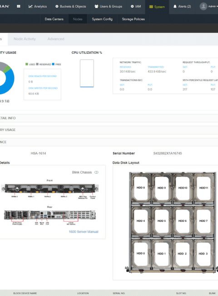Image resolution: width=218 pixels, height=296 pixels.
Task: Click the front chassis image
Action: (50, 188)
